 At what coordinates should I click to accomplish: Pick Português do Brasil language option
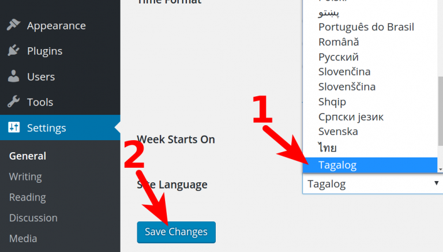tap(366, 27)
